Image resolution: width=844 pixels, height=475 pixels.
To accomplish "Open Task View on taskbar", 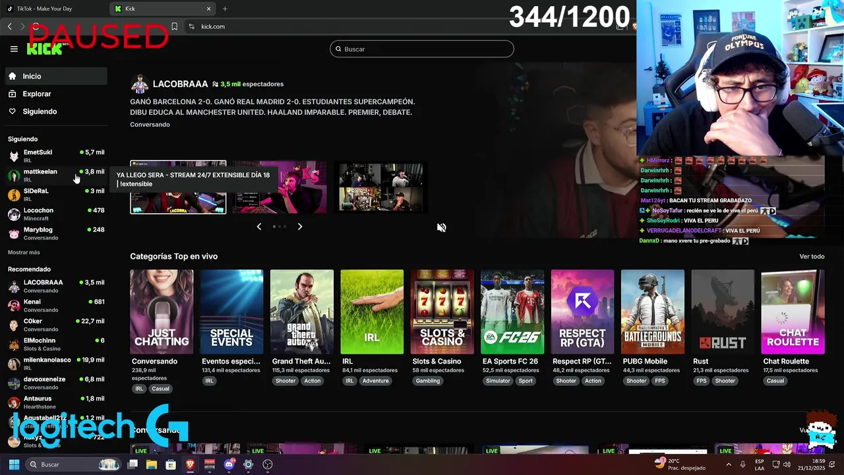I will [133, 464].
